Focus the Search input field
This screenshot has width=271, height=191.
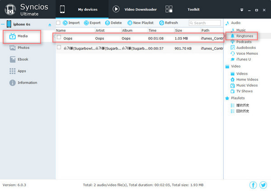(205, 23)
